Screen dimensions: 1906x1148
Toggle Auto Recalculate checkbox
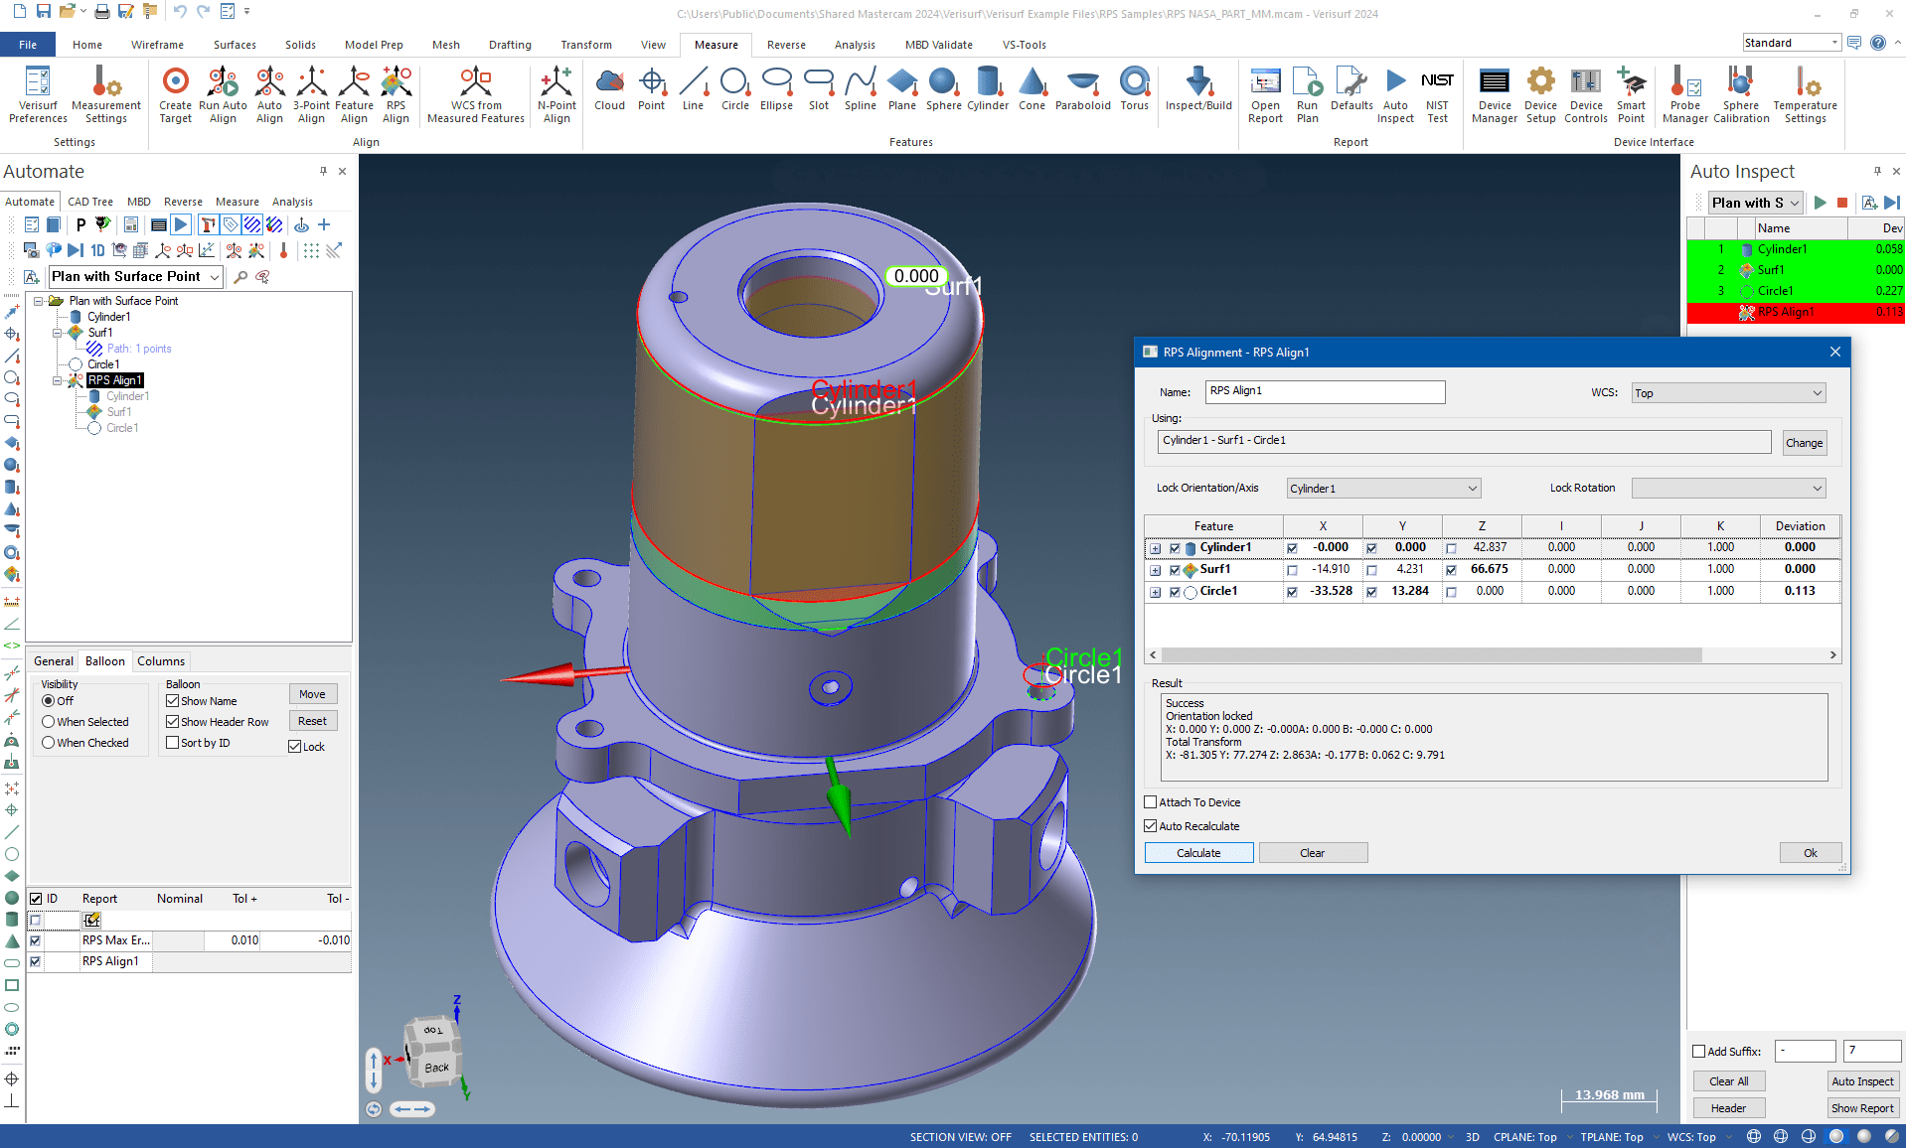pyautogui.click(x=1151, y=826)
